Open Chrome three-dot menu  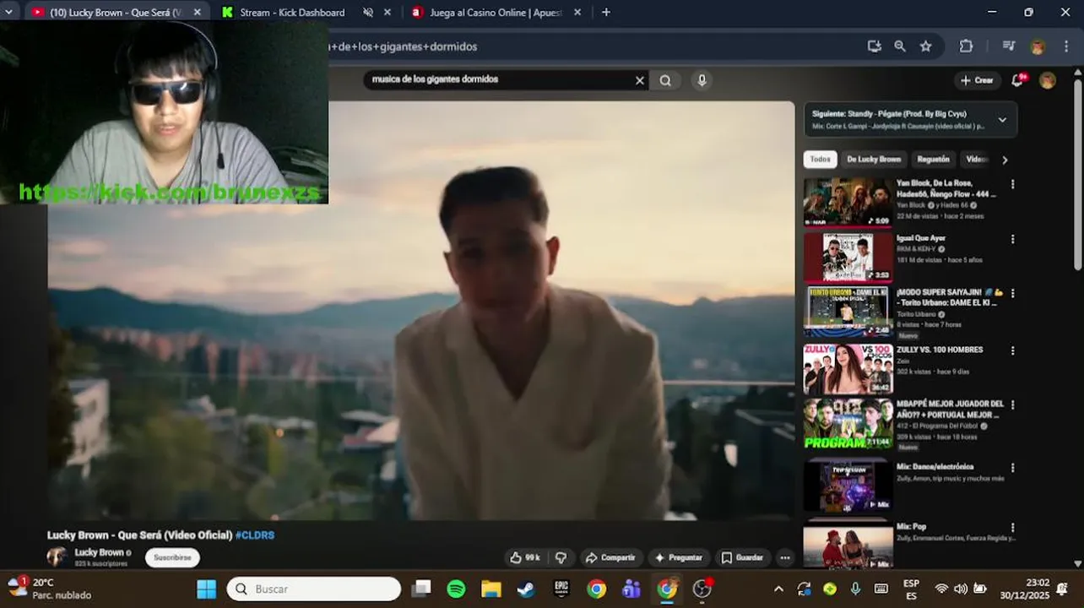pyautogui.click(x=1067, y=46)
